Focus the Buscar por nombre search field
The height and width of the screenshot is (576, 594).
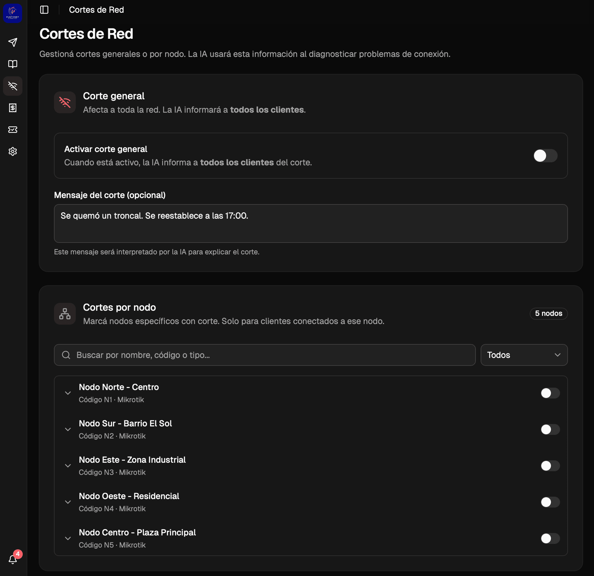pos(264,355)
